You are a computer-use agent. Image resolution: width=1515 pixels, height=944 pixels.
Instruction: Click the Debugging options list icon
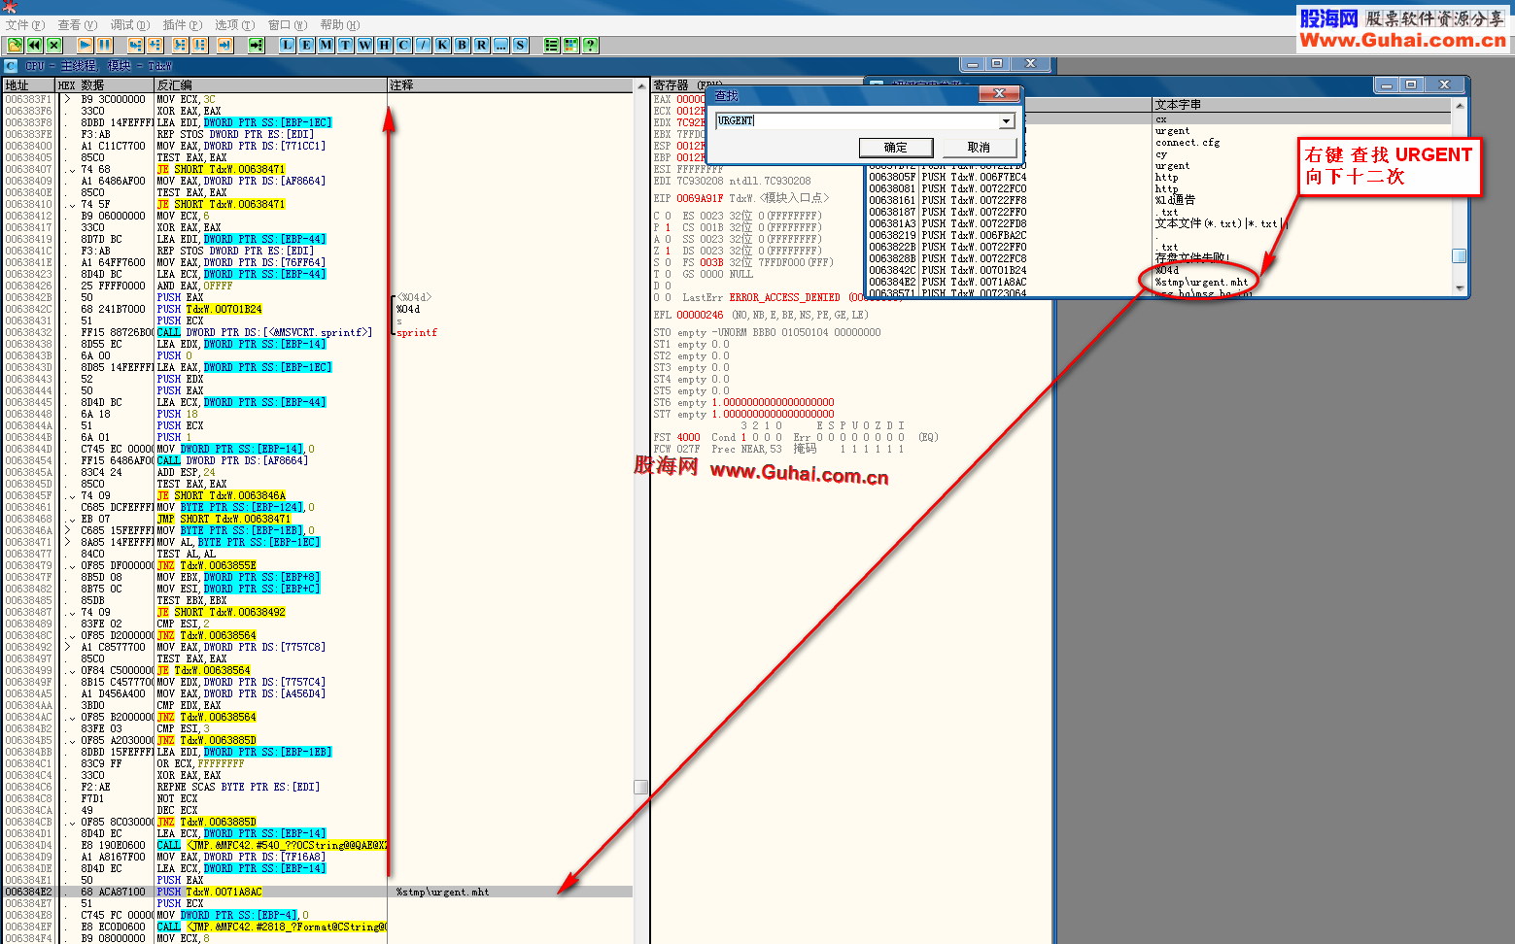552,45
